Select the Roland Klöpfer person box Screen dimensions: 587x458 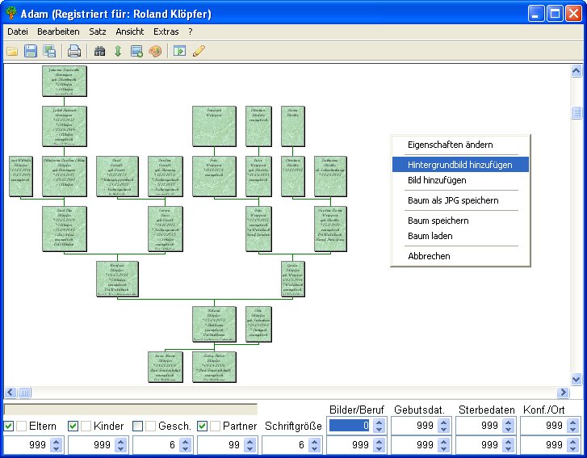(x=214, y=324)
